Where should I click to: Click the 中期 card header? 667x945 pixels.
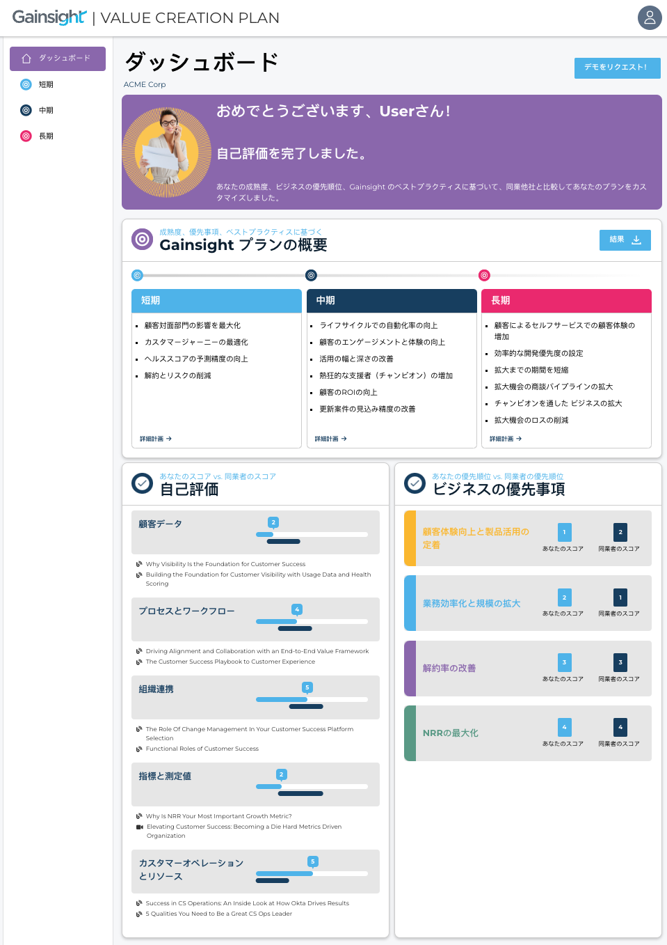click(392, 301)
